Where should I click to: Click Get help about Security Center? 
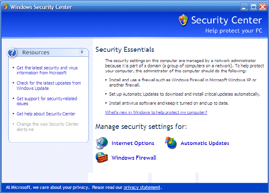coord(46,114)
